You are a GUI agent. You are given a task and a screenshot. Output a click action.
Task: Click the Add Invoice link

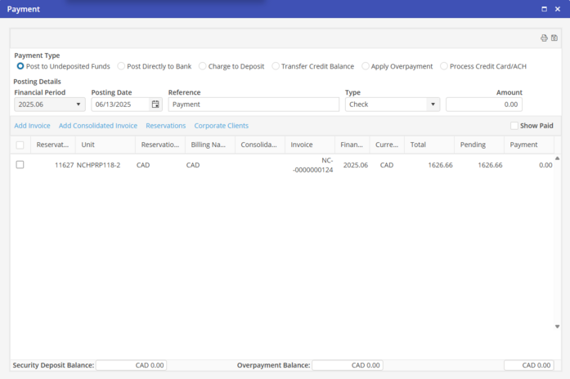(x=32, y=126)
